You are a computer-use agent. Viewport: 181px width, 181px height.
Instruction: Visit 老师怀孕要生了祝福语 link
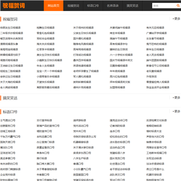[x=86, y=71]
